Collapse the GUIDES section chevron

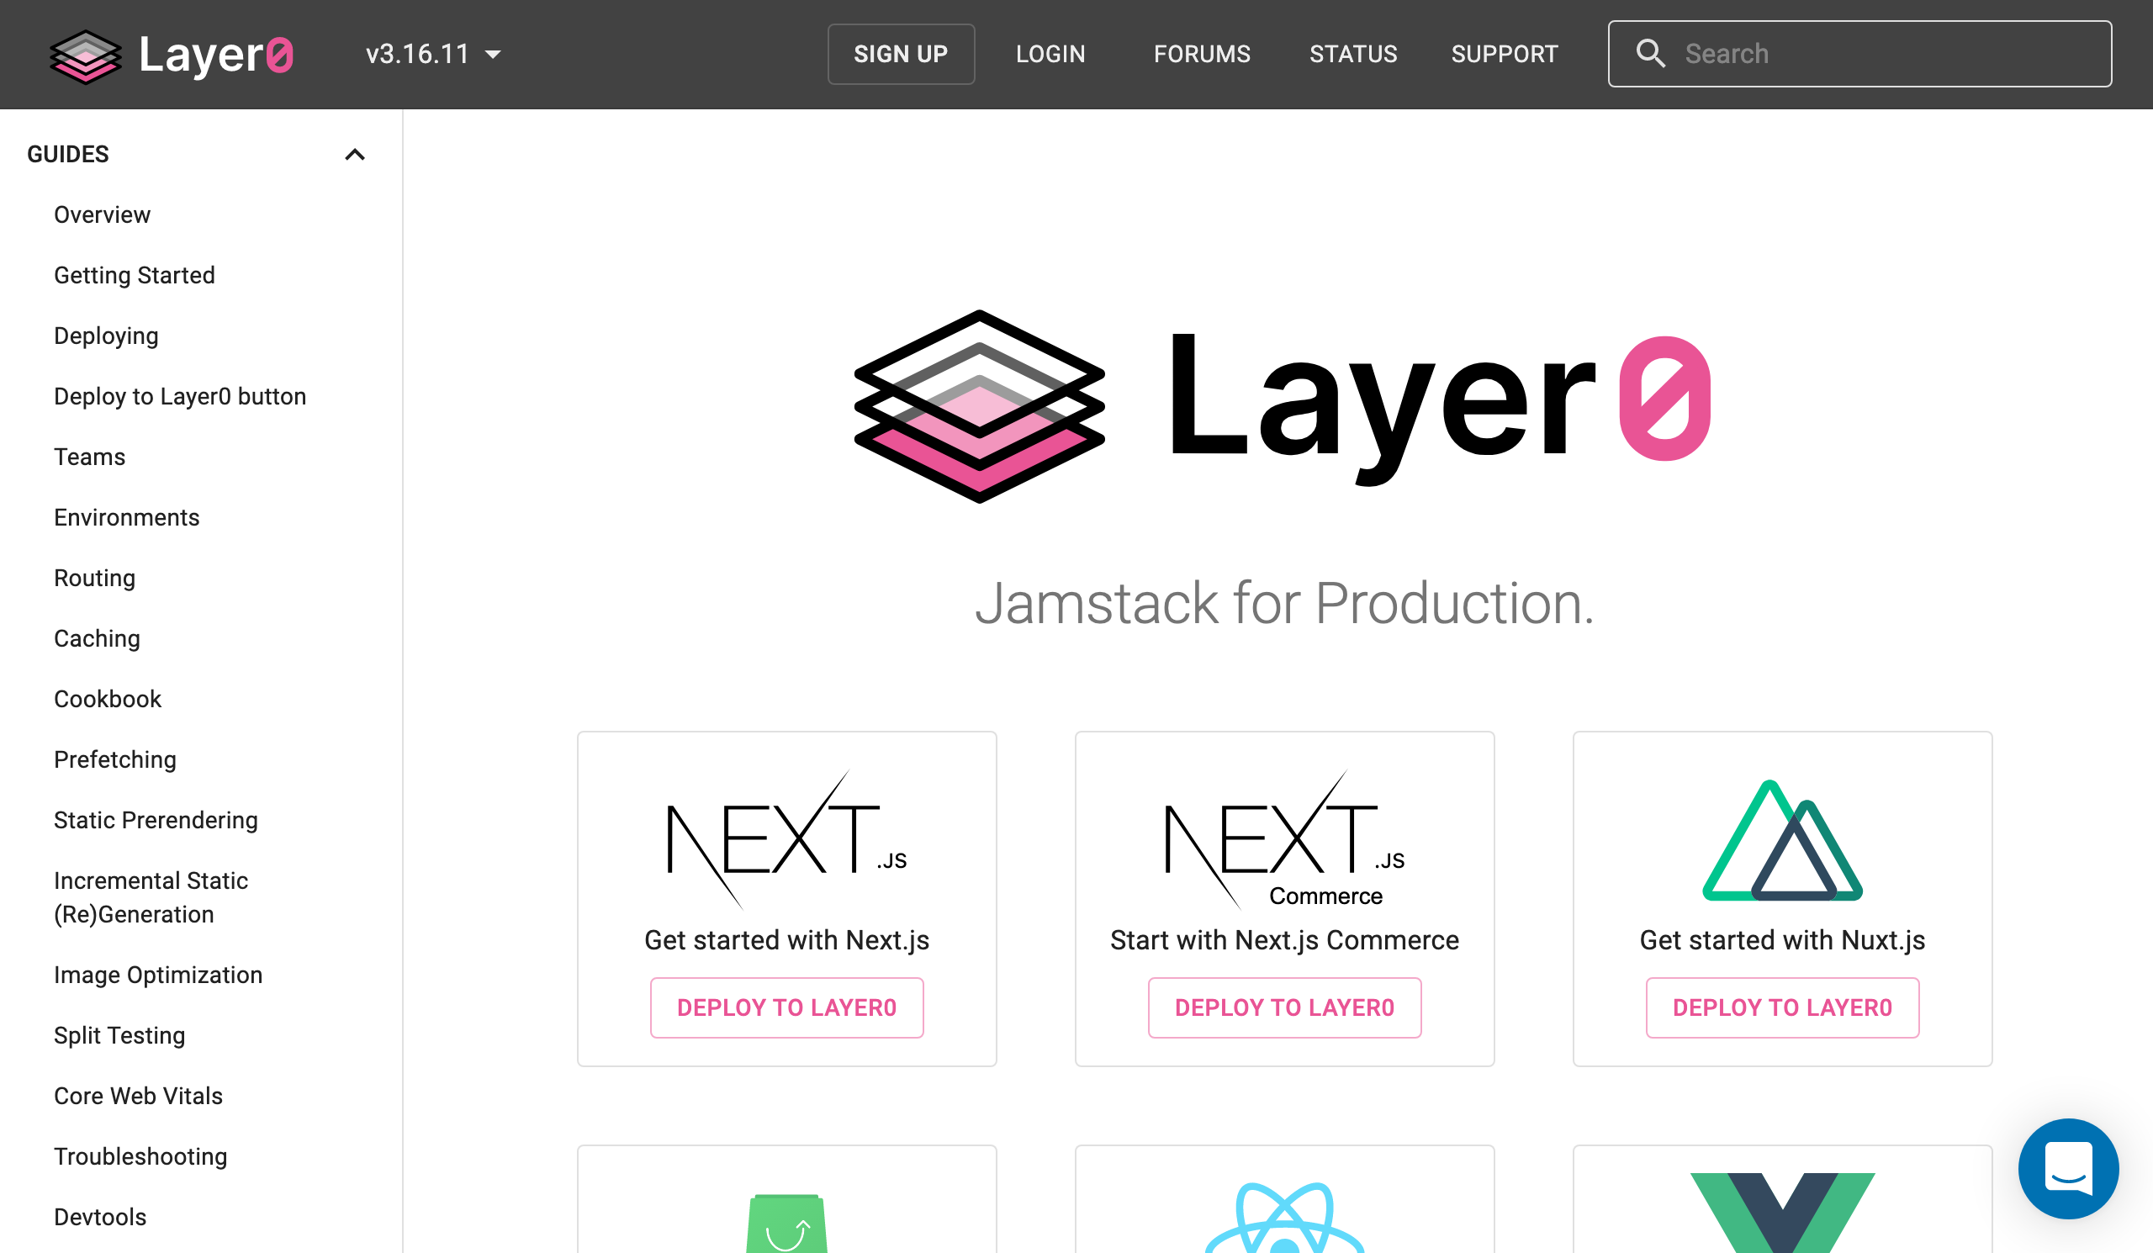pos(355,155)
